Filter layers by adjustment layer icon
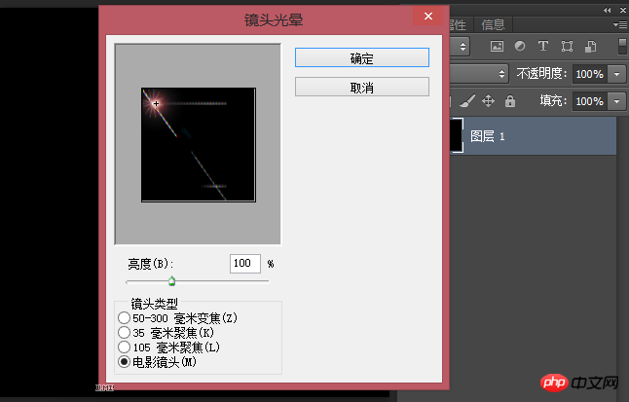 click(x=520, y=46)
